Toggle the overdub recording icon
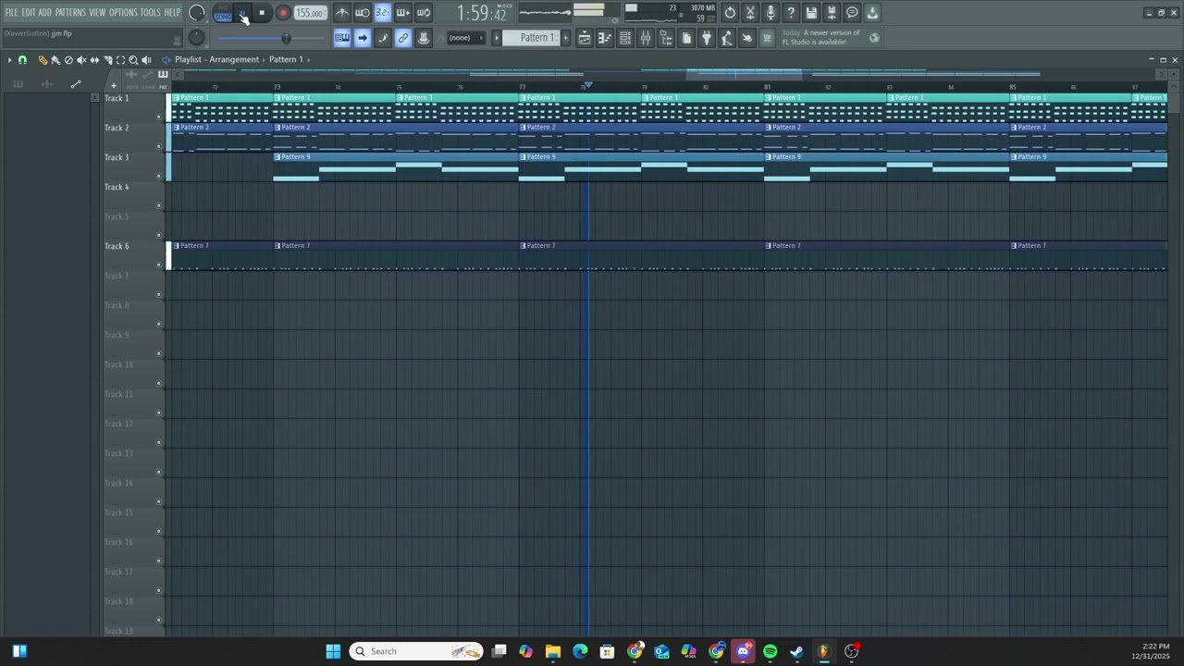 click(403, 13)
